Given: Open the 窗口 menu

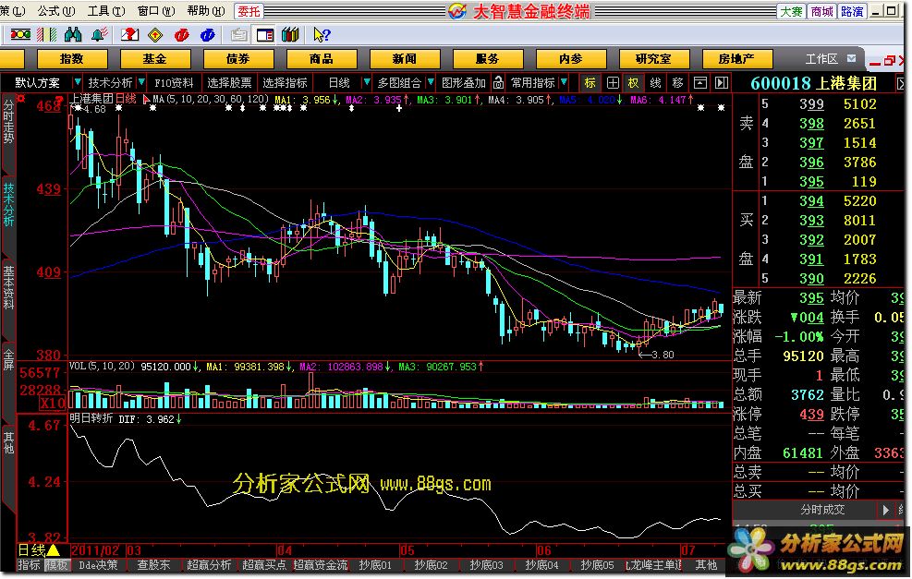Looking at the screenshot, I should tap(156, 11).
